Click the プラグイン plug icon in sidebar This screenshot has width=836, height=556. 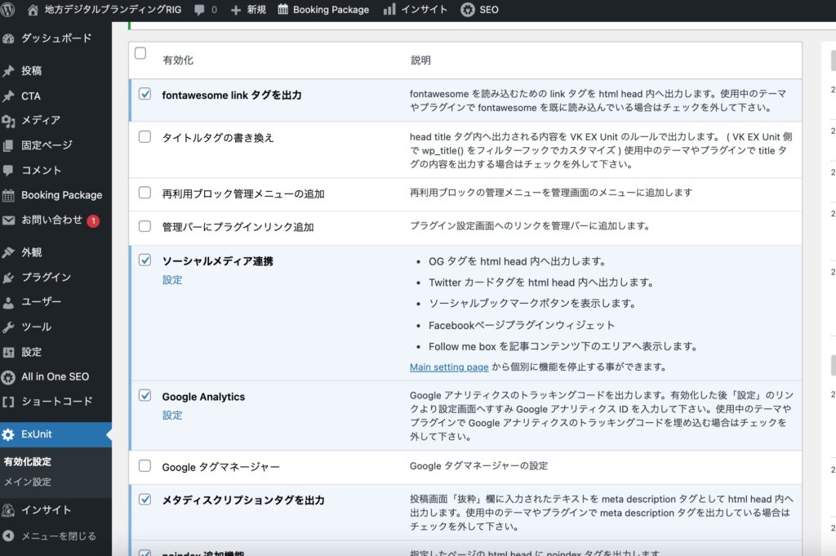coord(9,278)
